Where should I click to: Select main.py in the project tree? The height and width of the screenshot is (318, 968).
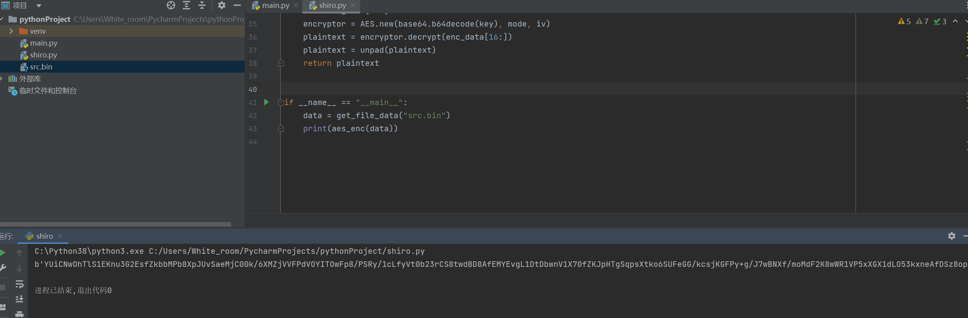44,43
